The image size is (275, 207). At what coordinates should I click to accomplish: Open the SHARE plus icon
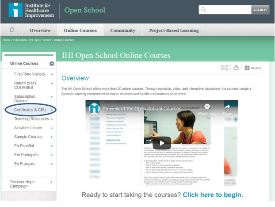pyautogui.click(x=247, y=68)
